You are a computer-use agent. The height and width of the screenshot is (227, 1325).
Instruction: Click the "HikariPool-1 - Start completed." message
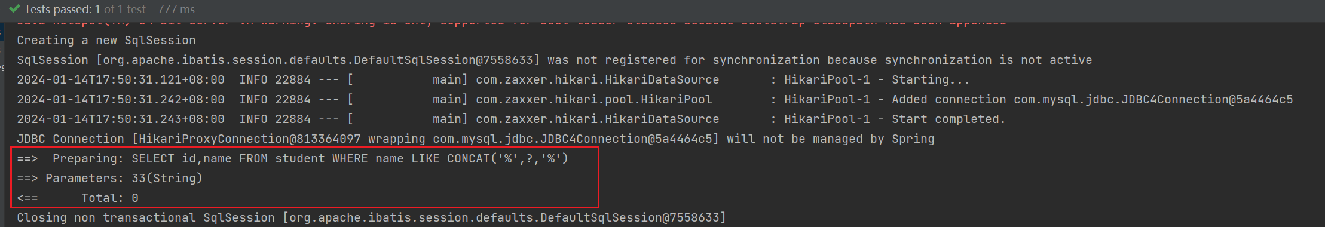895,119
